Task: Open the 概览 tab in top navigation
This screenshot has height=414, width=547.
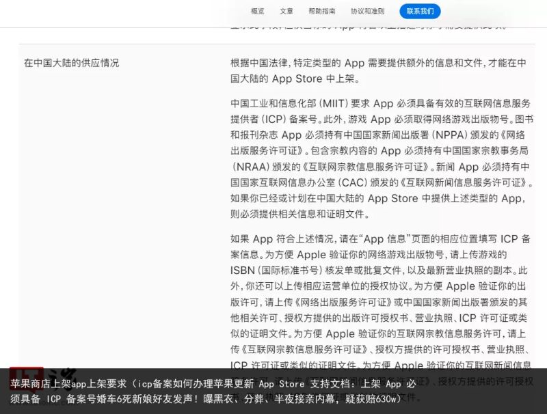Action: pos(258,11)
